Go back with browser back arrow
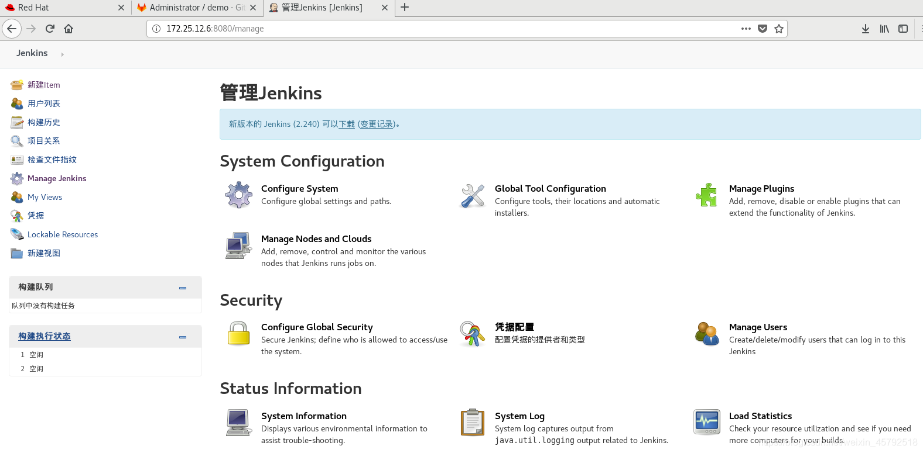This screenshot has width=923, height=453. coord(12,29)
